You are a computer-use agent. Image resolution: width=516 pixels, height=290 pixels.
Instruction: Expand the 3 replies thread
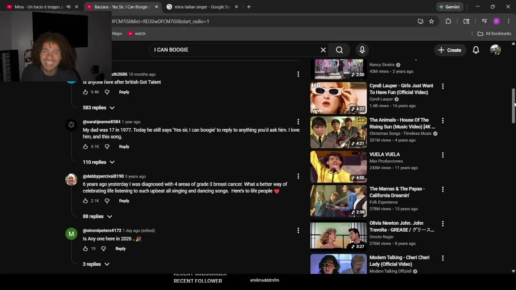pyautogui.click(x=96, y=264)
